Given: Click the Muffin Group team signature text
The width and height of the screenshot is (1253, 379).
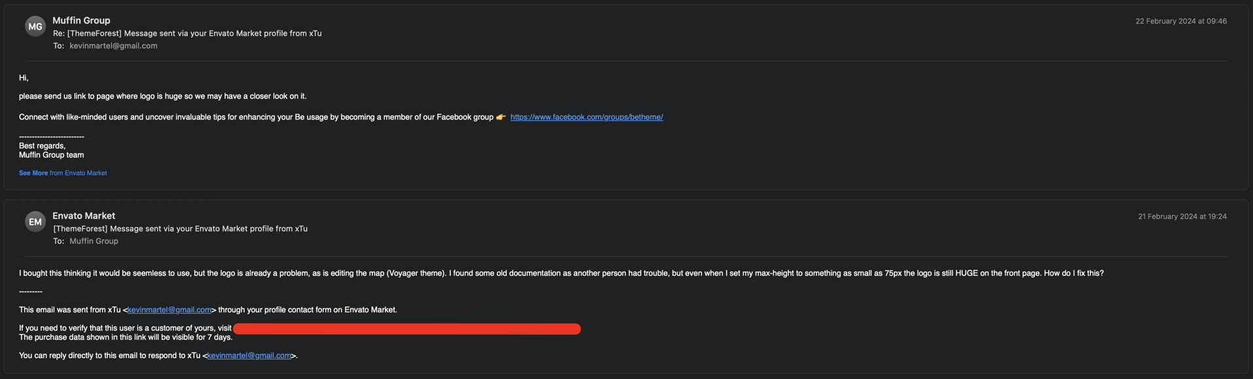Looking at the screenshot, I should (x=51, y=155).
